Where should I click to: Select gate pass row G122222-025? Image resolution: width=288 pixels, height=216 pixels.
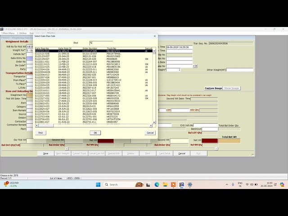coord(94,67)
